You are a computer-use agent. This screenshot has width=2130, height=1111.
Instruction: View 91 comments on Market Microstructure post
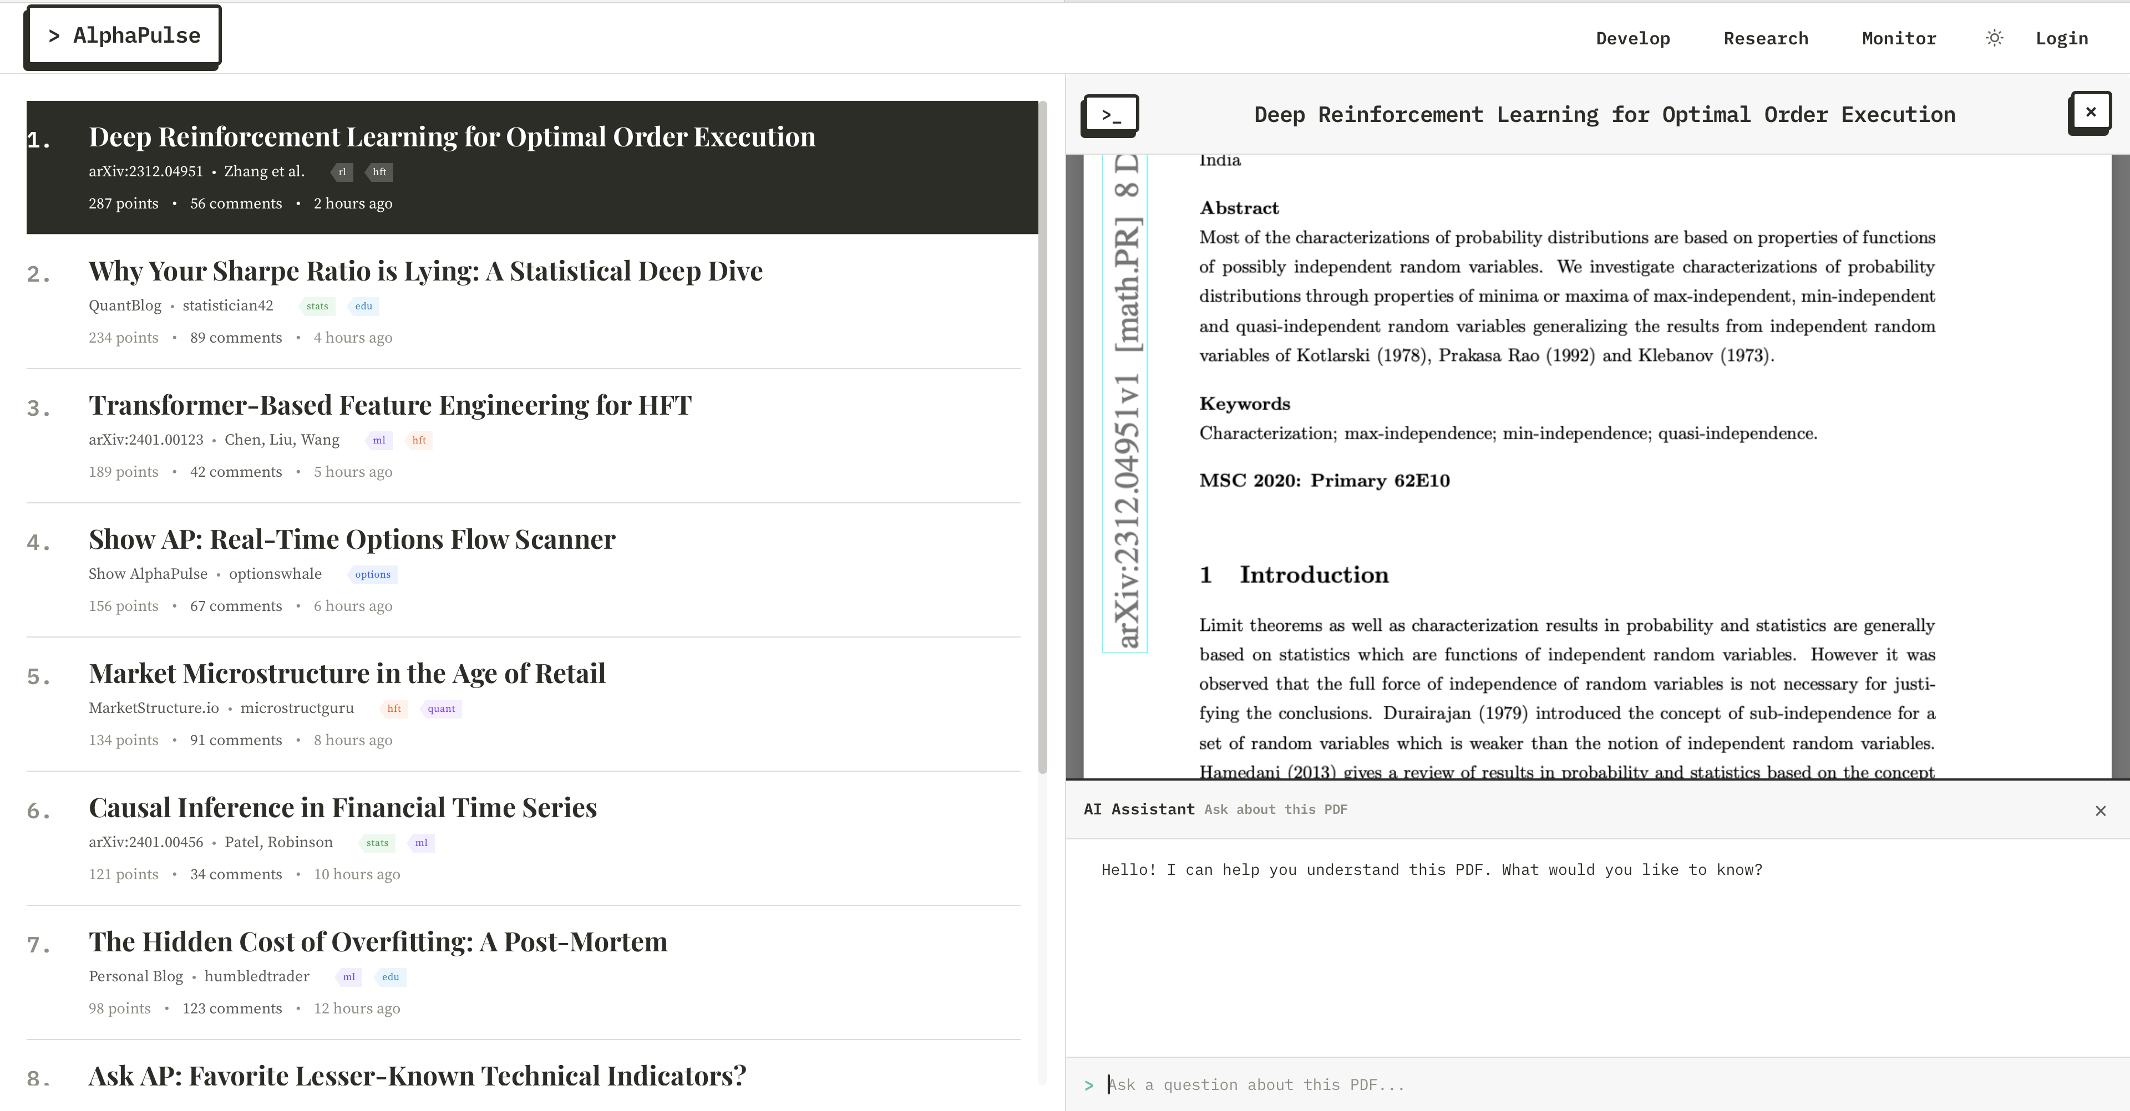pos(236,740)
